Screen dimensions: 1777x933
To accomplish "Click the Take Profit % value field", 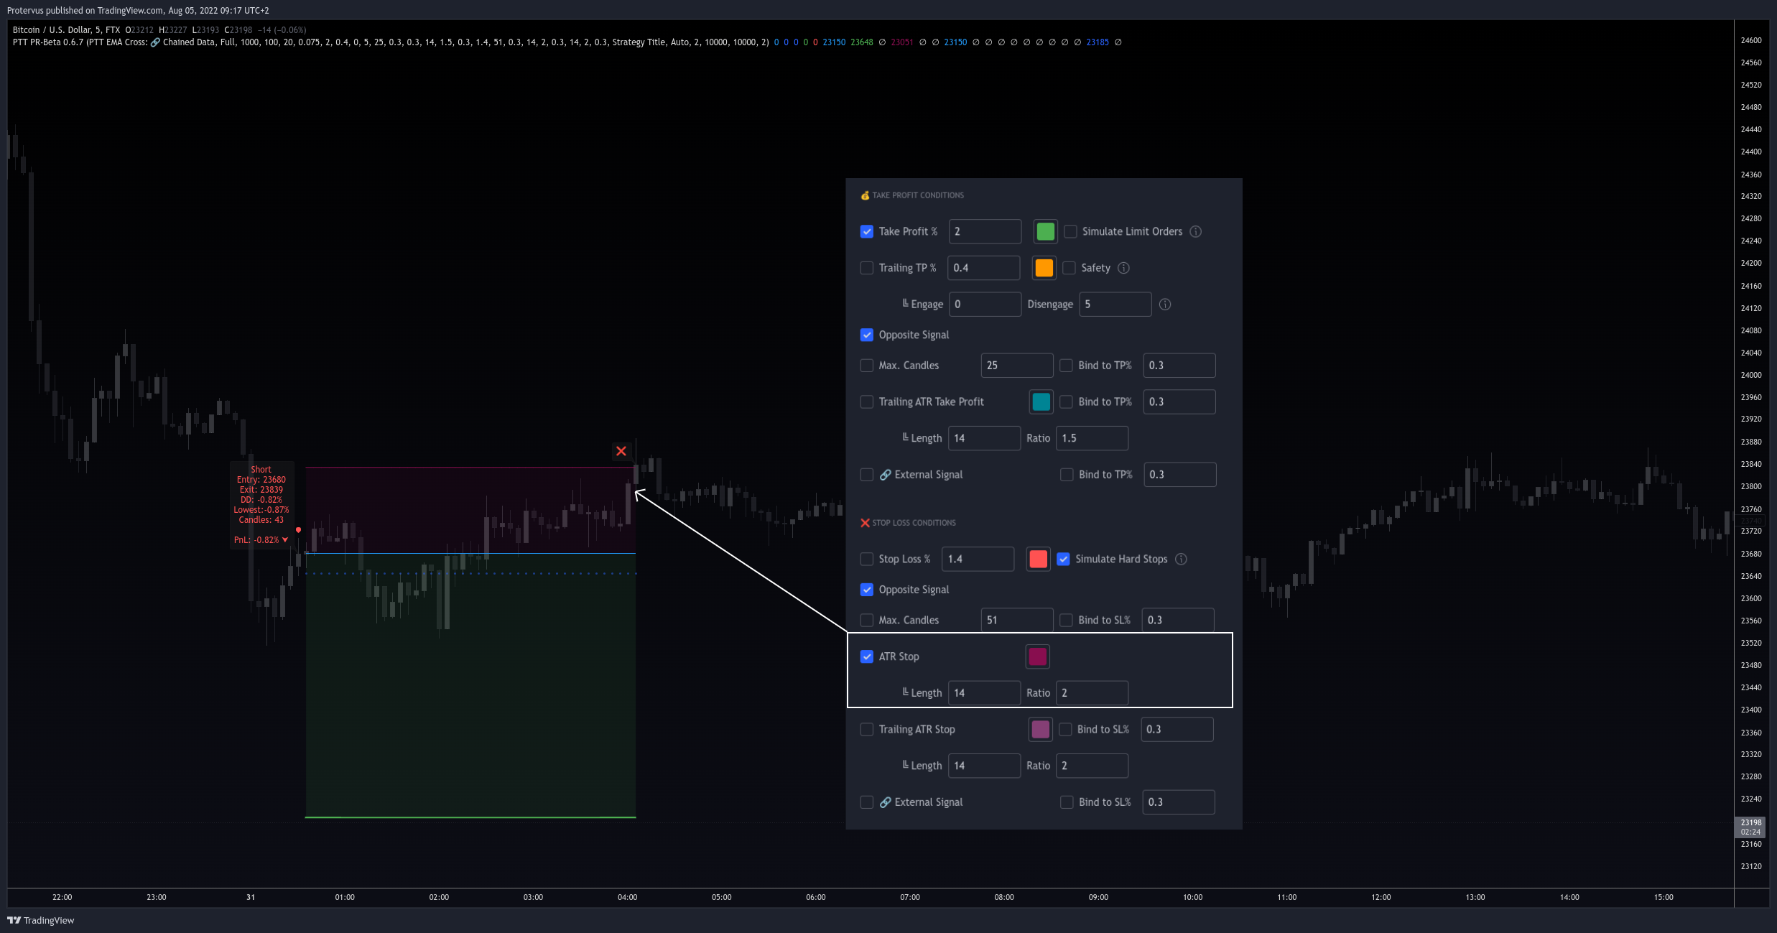I will click(x=985, y=231).
